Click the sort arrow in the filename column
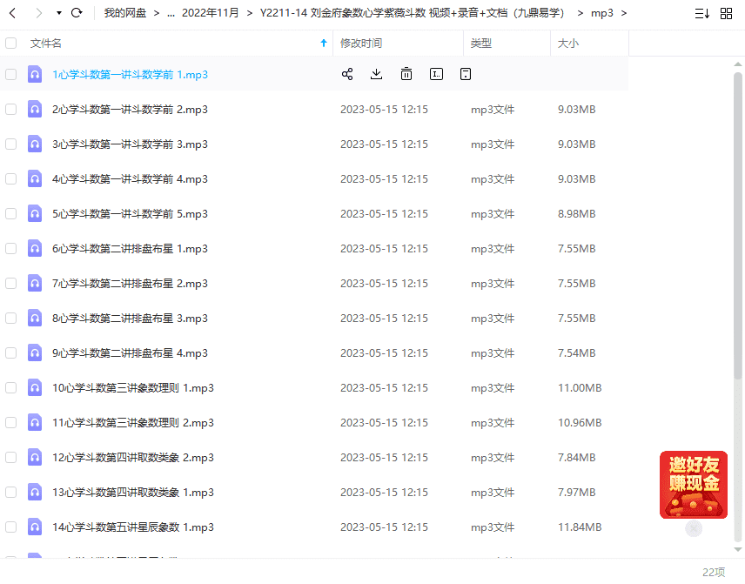745x584 pixels. [324, 43]
